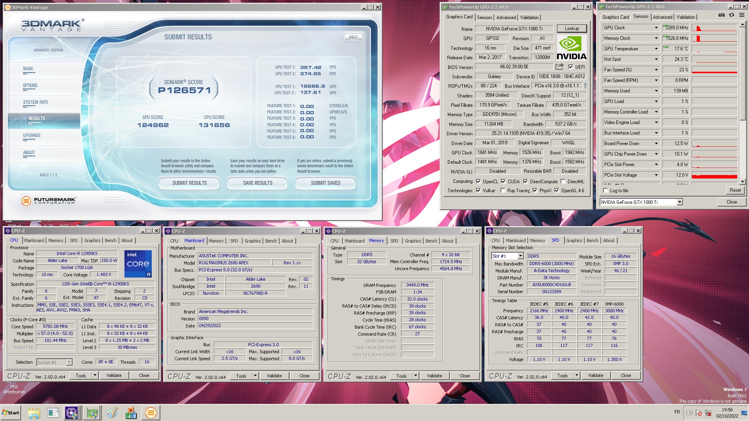Toggle the DirectML checkbox
The width and height of the screenshot is (749, 421).
coord(563,181)
